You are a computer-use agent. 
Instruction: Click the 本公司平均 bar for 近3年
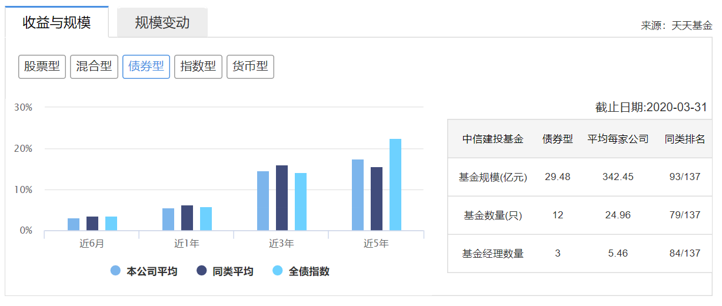pos(263,201)
